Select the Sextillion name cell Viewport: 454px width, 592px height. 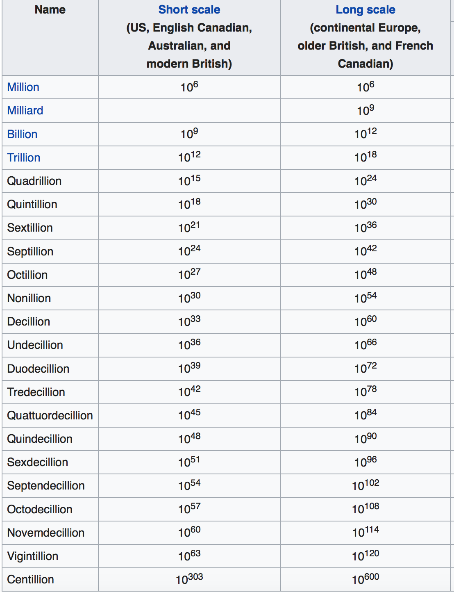click(x=50, y=228)
